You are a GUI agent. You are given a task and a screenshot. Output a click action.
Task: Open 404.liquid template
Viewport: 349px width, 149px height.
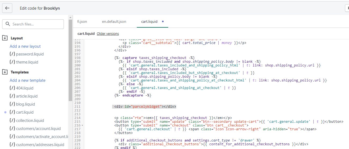click(25, 88)
